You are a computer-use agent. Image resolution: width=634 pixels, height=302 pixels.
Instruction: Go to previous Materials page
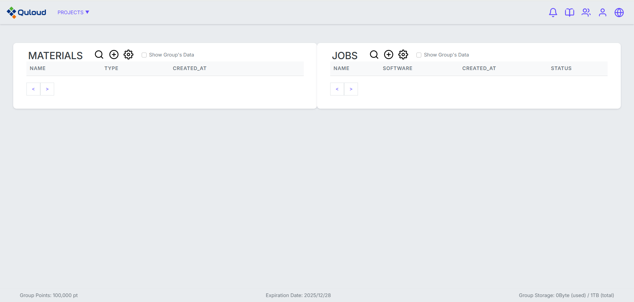tap(33, 89)
